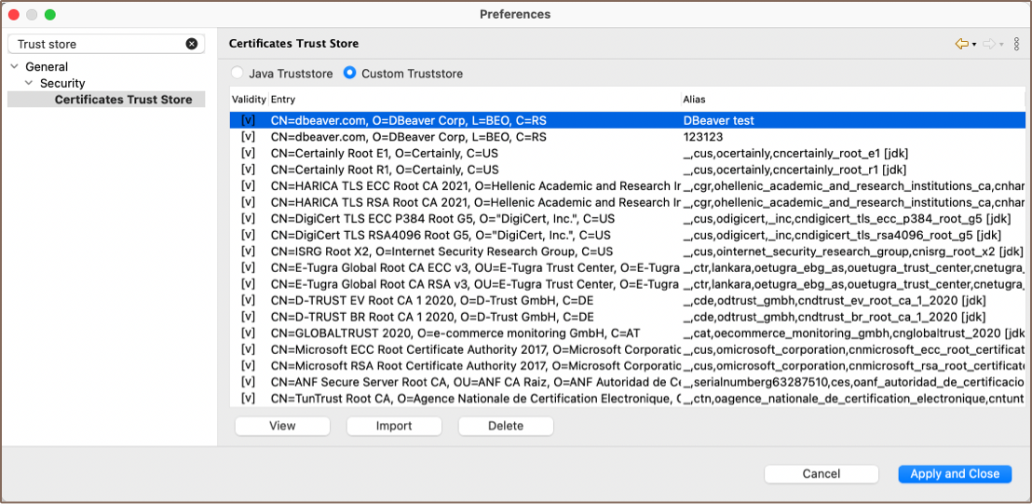Open the back history dropdown arrow

pos(974,45)
